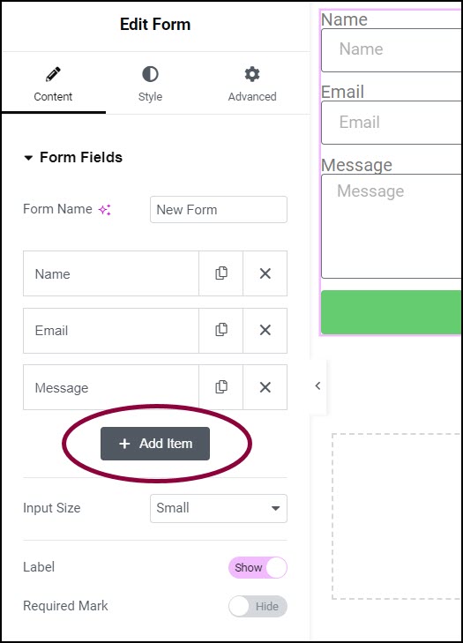Open the Input Size dropdown
Viewport: 463px width, 643px height.
click(219, 508)
